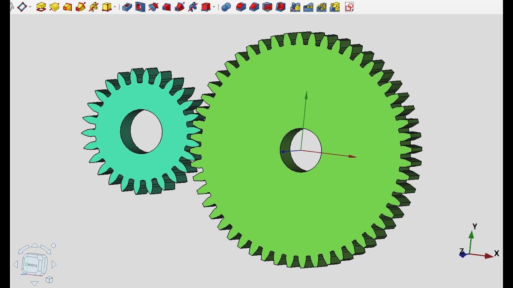Select the yellow Additive loft tool

point(67,7)
